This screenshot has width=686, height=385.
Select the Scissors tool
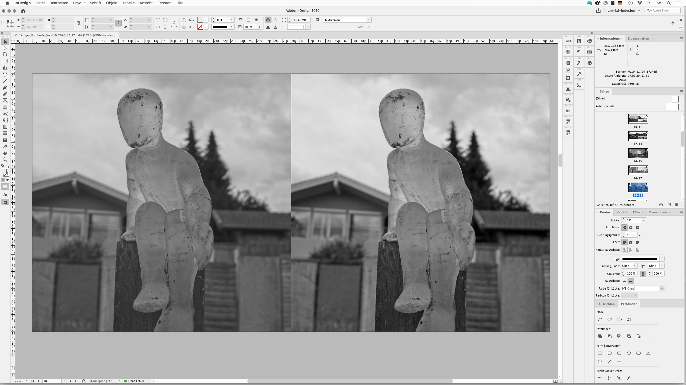5,114
